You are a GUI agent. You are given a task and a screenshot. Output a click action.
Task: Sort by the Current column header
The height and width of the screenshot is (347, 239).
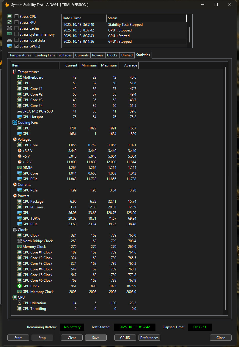pos(69,65)
